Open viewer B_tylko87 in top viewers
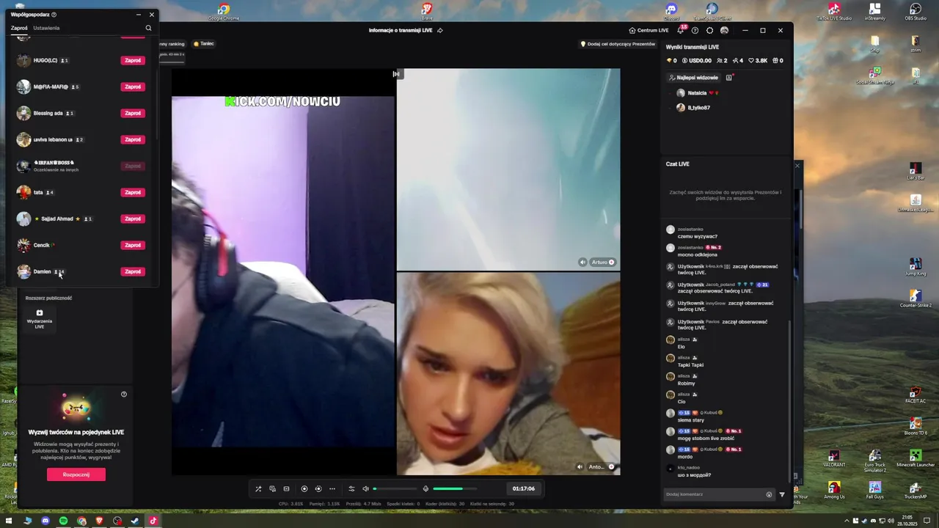This screenshot has height=528, width=939. click(694, 107)
